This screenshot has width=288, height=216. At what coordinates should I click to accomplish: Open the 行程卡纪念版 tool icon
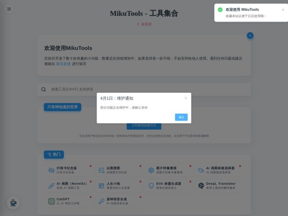(51, 170)
